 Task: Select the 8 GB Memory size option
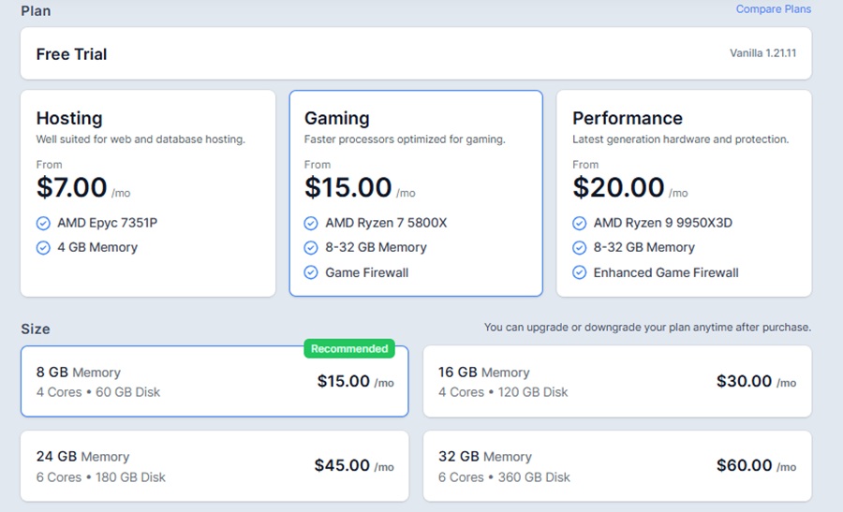click(x=214, y=382)
